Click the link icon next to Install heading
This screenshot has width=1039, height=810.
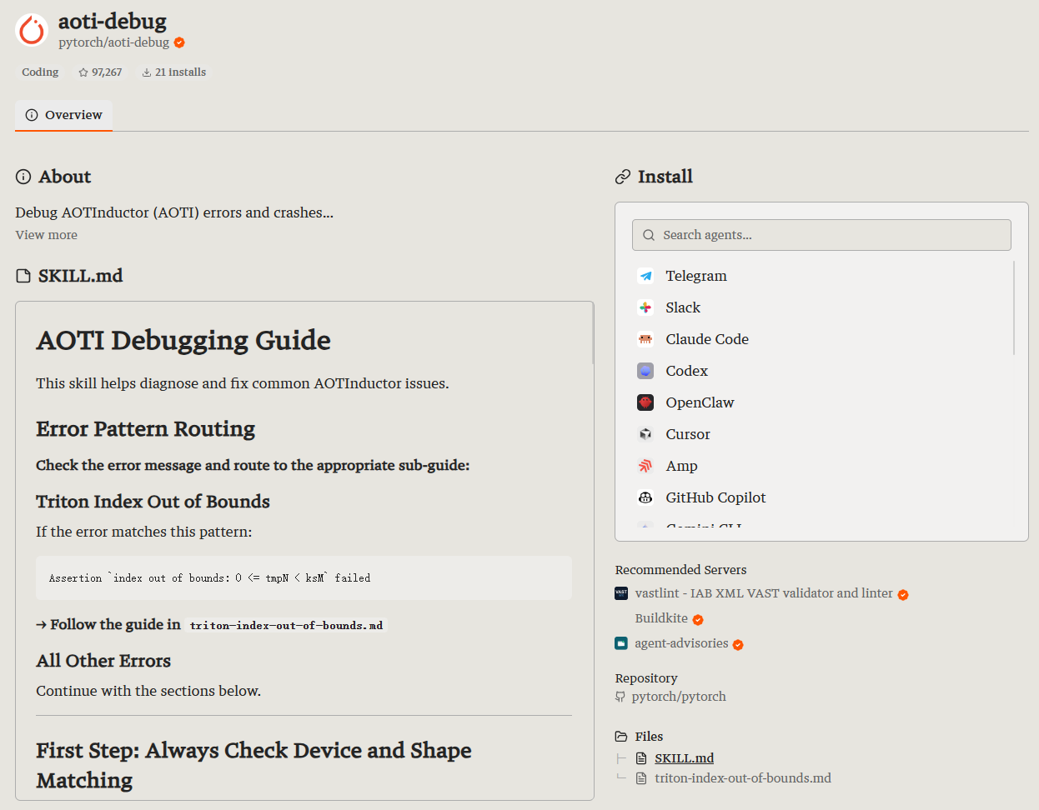623,177
